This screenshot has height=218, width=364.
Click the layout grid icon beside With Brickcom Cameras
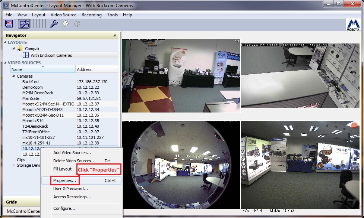(x=26, y=55)
